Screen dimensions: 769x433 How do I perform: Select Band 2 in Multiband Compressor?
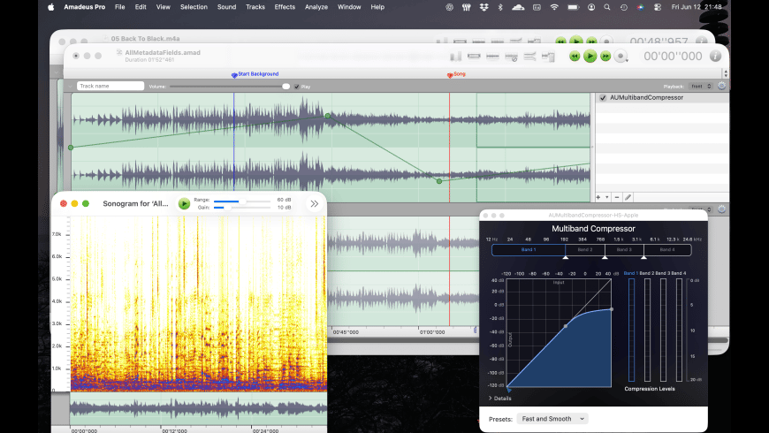(x=584, y=249)
